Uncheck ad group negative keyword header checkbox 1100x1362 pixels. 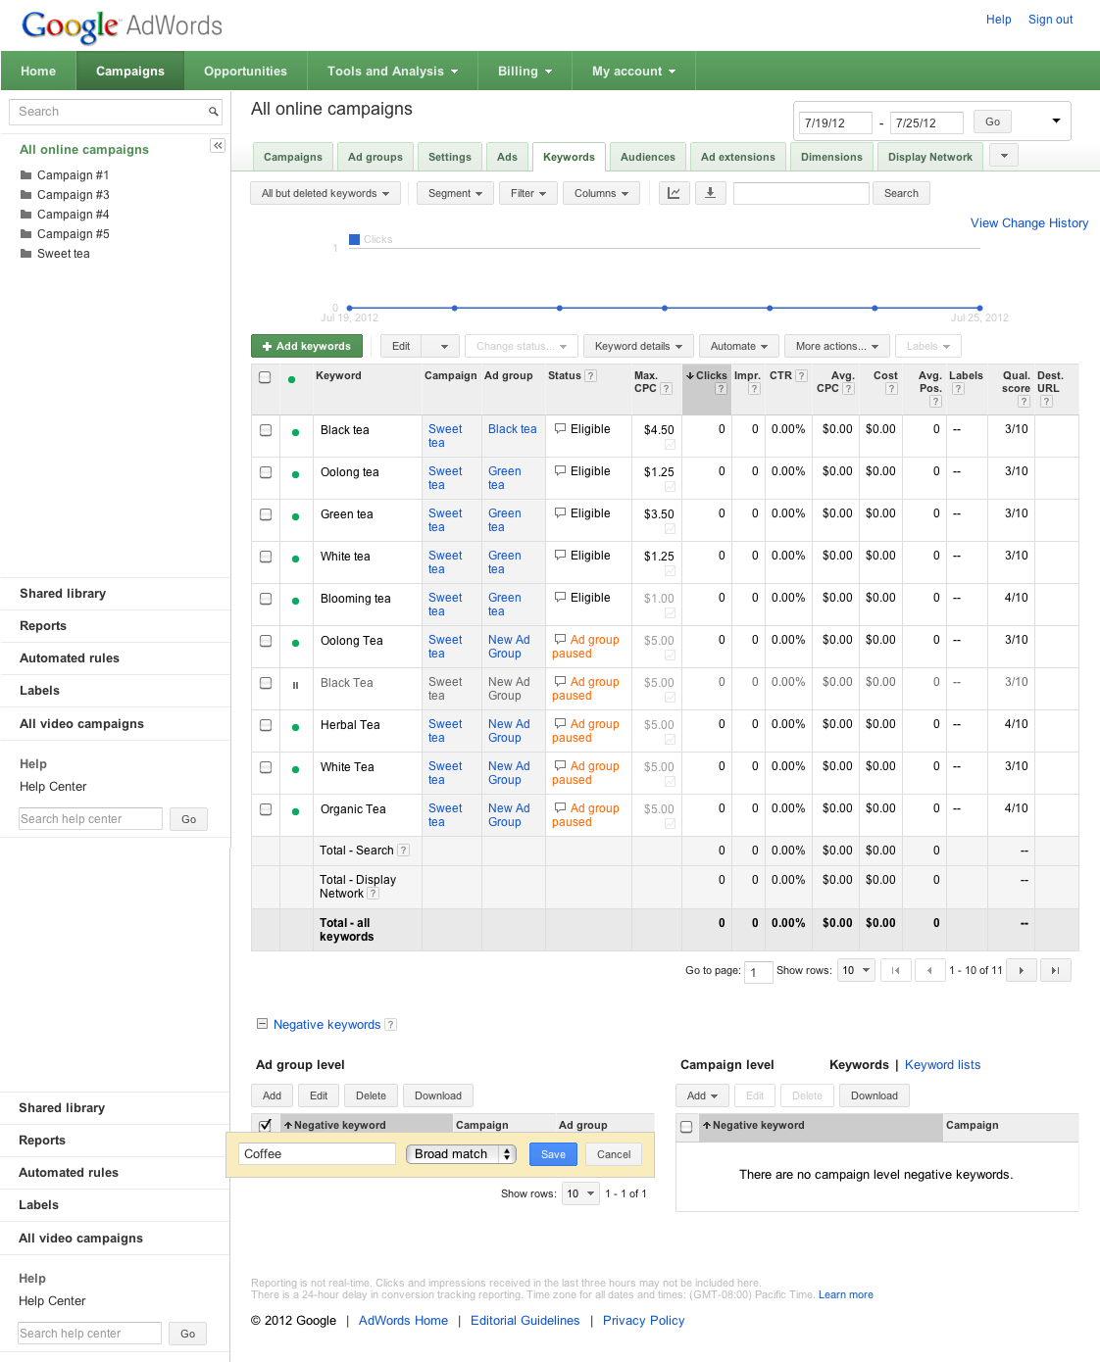265,1126
